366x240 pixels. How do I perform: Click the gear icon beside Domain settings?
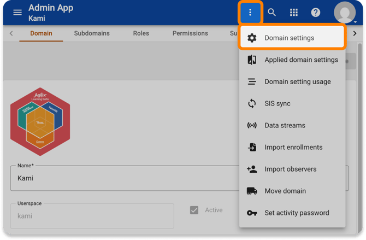(252, 38)
